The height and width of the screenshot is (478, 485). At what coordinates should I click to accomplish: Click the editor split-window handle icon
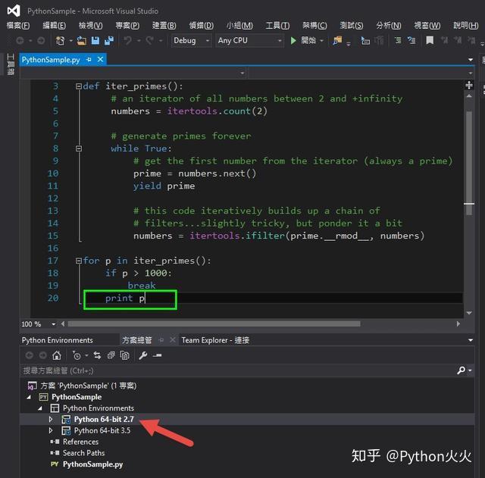pyautogui.click(x=469, y=85)
